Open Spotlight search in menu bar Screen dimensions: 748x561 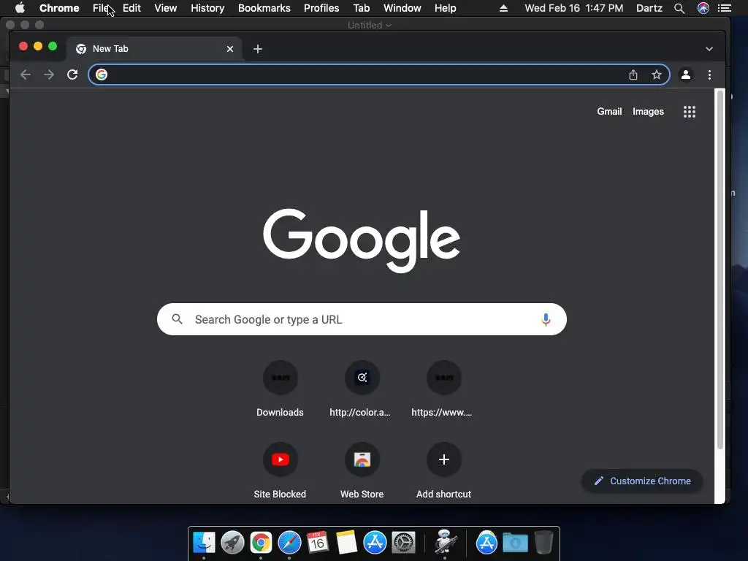[x=679, y=8]
